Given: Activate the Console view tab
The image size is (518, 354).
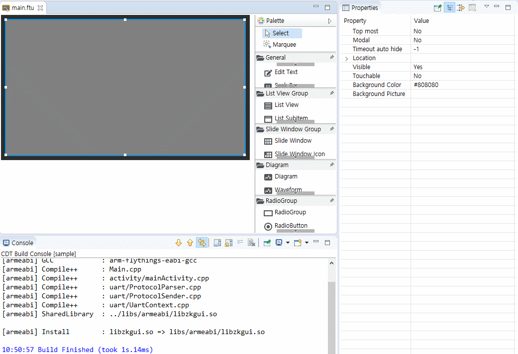Looking at the screenshot, I should pyautogui.click(x=18, y=243).
